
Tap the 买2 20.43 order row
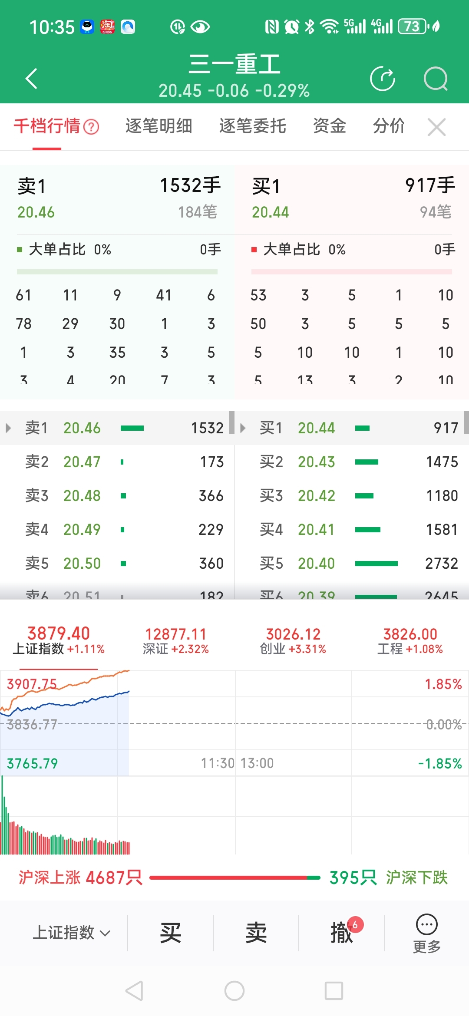(x=352, y=462)
